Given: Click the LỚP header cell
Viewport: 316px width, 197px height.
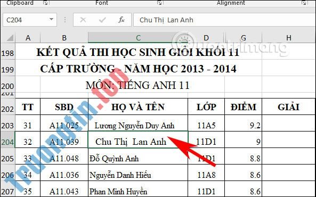Looking at the screenshot, I should click(x=206, y=107).
